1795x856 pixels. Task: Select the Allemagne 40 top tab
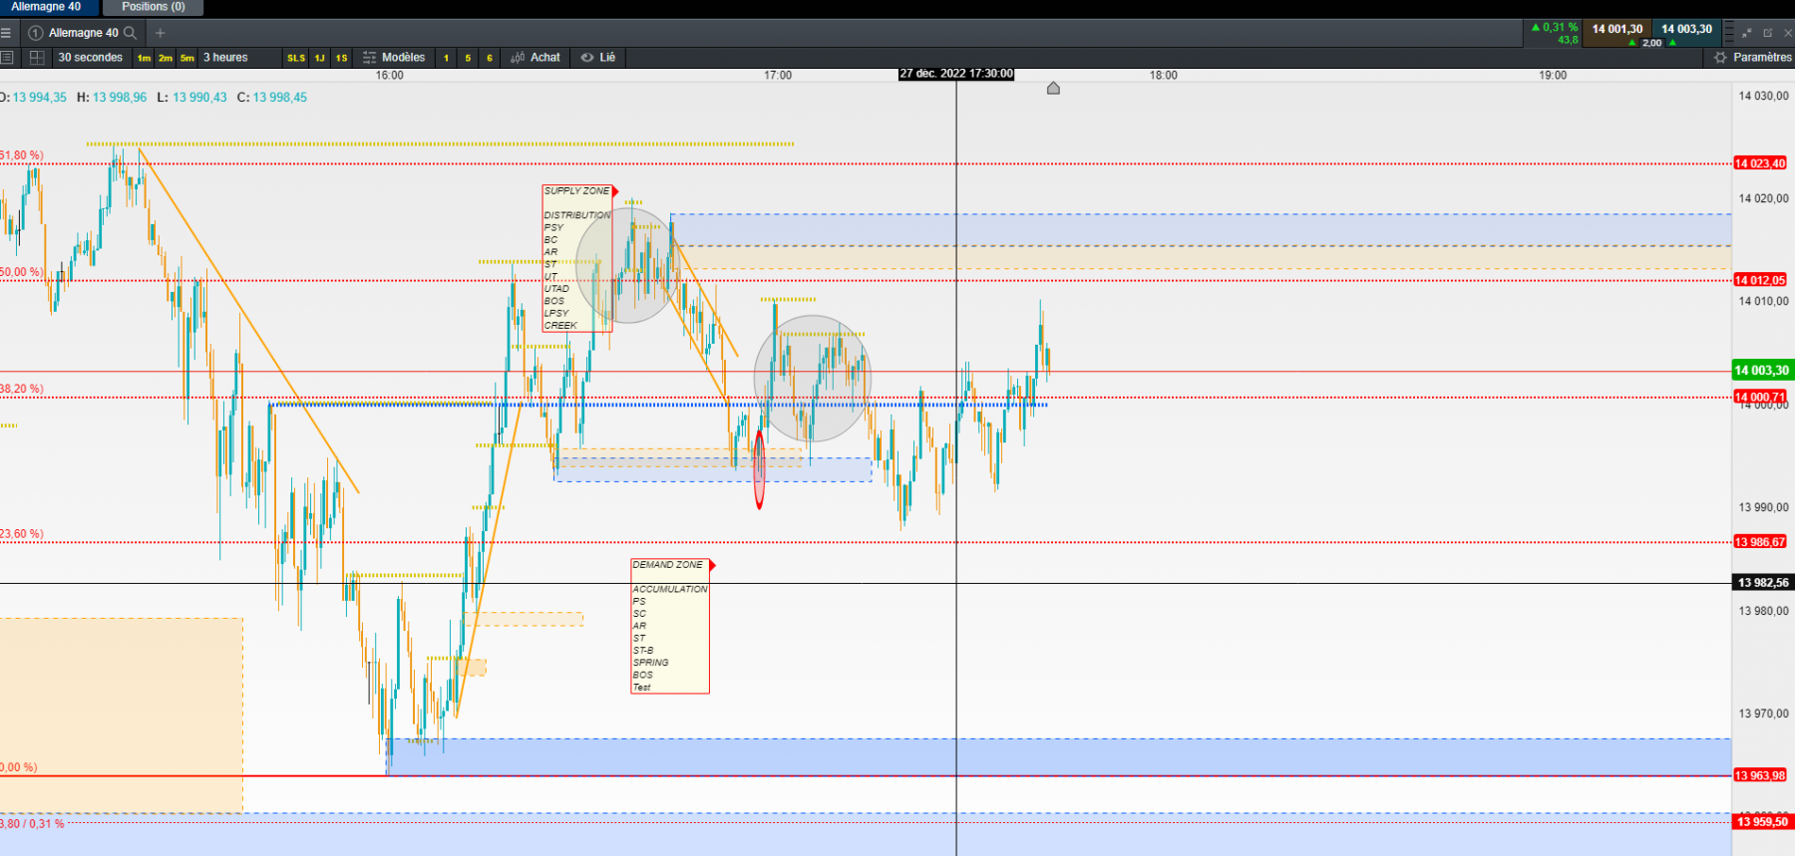(47, 7)
